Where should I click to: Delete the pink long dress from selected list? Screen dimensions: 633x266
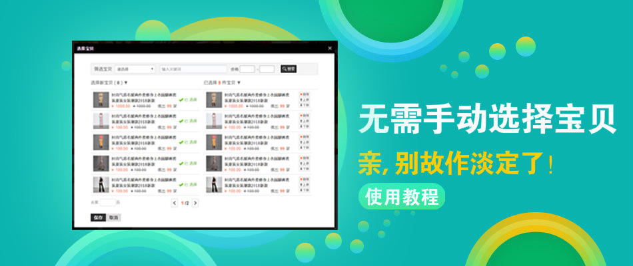[x=305, y=116]
